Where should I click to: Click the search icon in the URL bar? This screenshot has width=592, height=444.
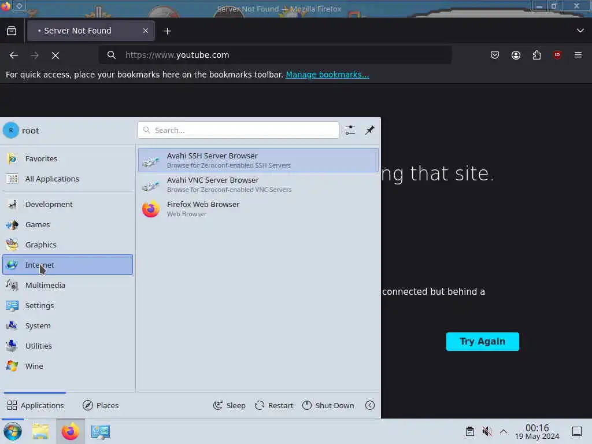tap(112, 55)
